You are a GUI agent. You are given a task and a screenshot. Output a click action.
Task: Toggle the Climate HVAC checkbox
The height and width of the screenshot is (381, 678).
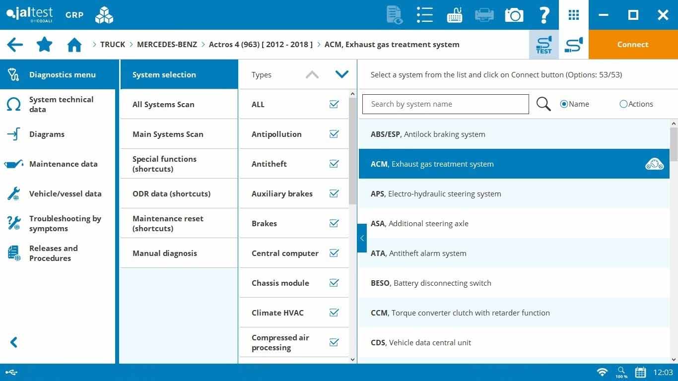point(334,313)
